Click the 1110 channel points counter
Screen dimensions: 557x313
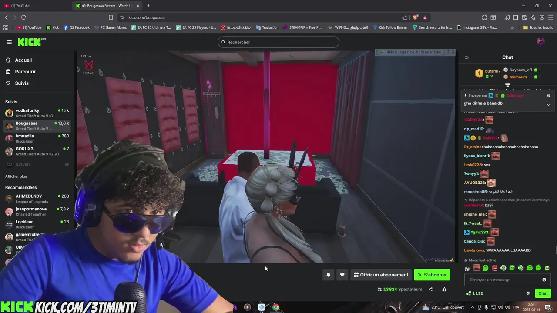click(475, 293)
